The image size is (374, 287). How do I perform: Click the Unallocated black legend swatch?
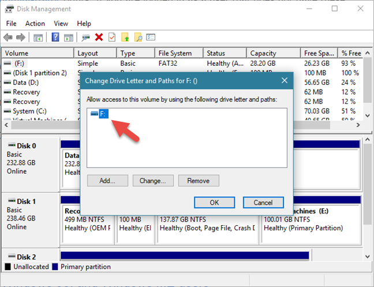pos(8,266)
